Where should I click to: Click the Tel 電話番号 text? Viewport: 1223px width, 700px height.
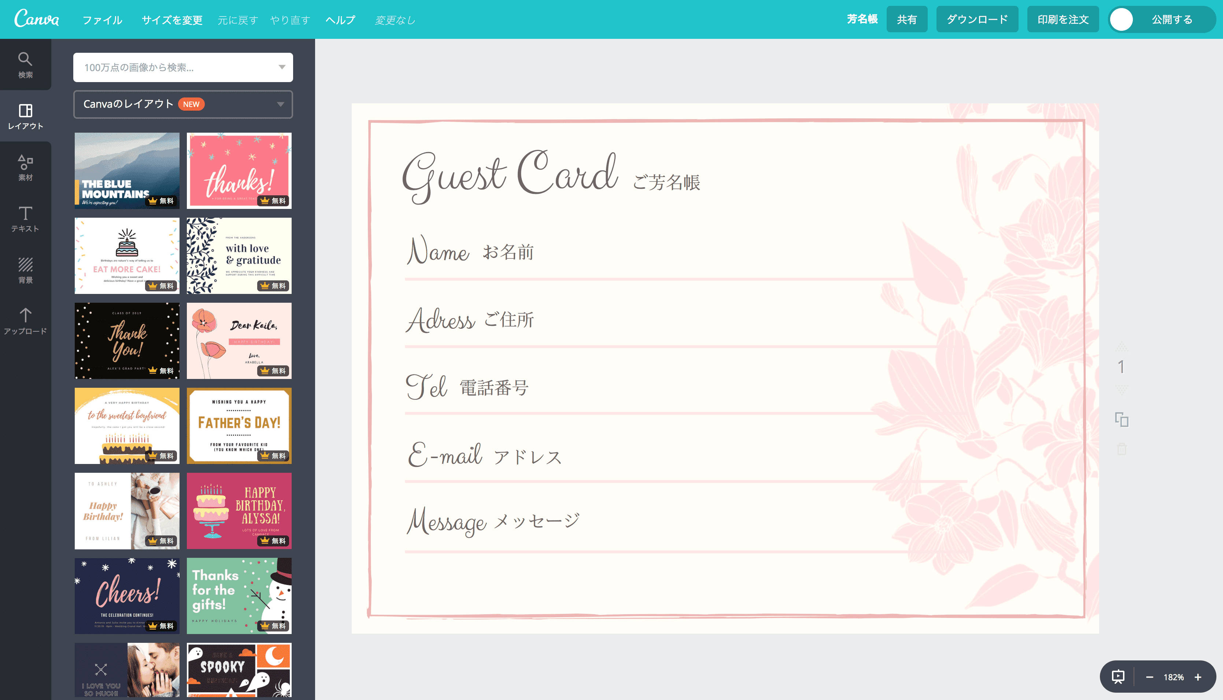(x=467, y=387)
